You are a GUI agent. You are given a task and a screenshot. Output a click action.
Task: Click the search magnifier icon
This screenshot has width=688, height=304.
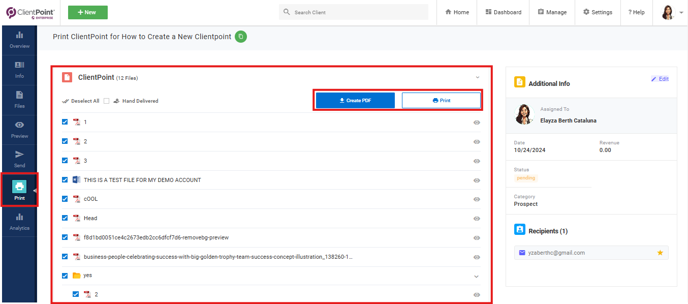287,12
